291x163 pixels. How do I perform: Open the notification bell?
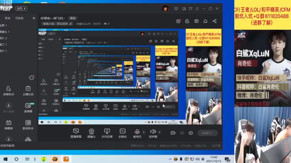coord(206,21)
